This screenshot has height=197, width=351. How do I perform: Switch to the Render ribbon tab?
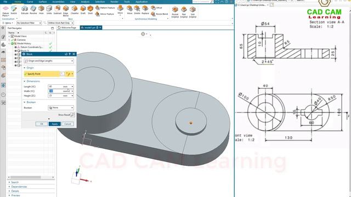point(115,2)
